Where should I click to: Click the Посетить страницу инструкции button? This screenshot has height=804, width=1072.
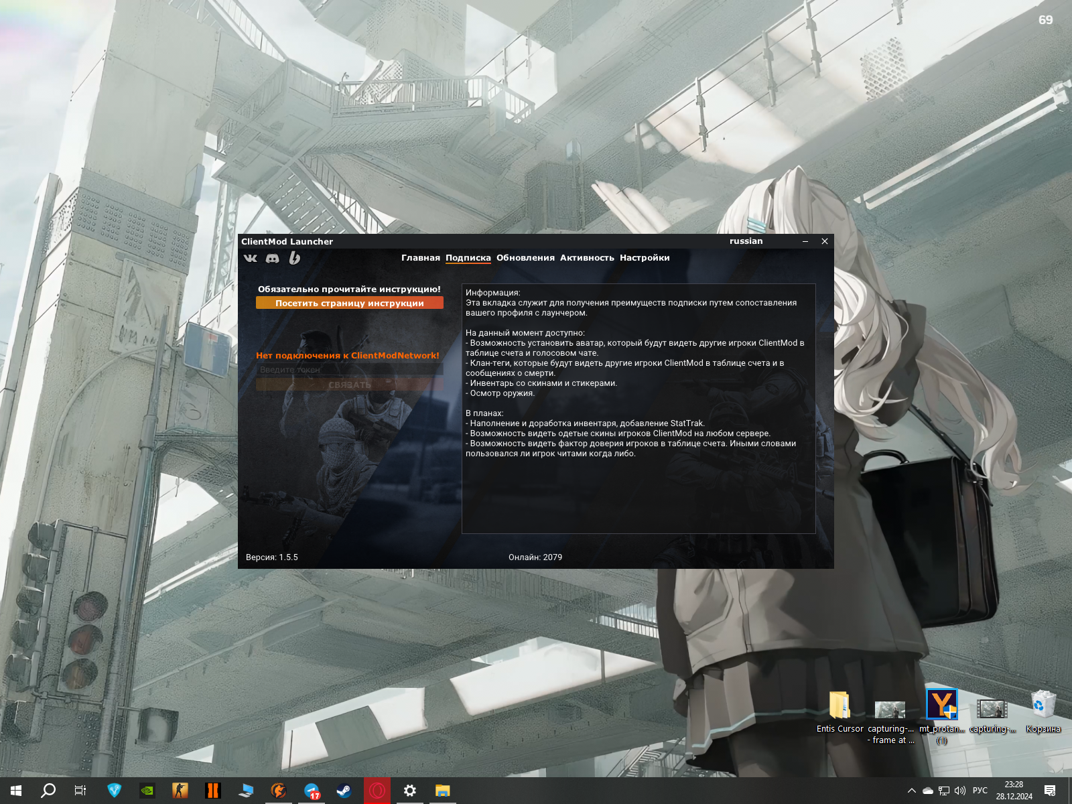tap(349, 304)
